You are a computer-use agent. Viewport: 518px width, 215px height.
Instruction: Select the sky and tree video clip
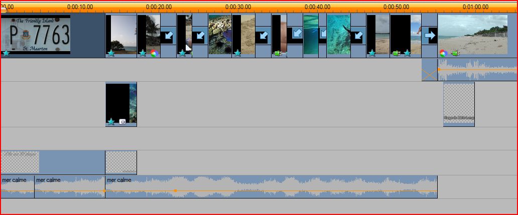coord(121,36)
